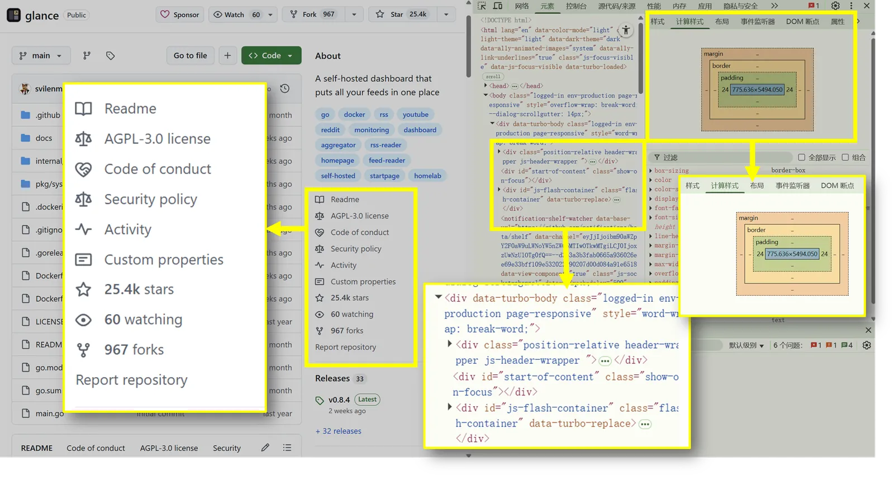Image resolution: width=894 pixels, height=477 pixels.
Task: Click the 过滤 filter input field
Action: tap(726, 157)
